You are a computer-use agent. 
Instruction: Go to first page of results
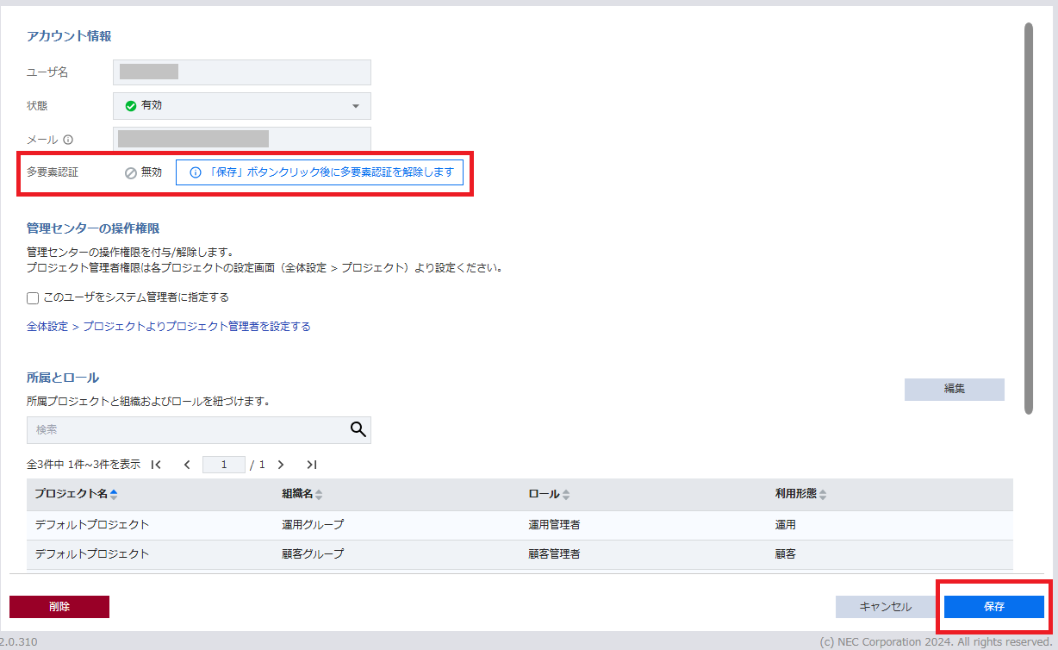pos(156,465)
